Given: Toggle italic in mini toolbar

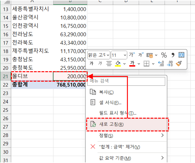Looking at the screenshot, I should click(x=100, y=63).
